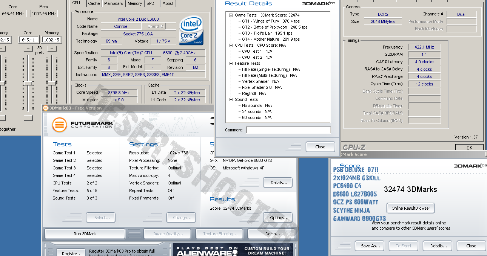Viewport: 487px width, 256px height.
Task: Click the Run 3DMark button
Action: coord(85,234)
